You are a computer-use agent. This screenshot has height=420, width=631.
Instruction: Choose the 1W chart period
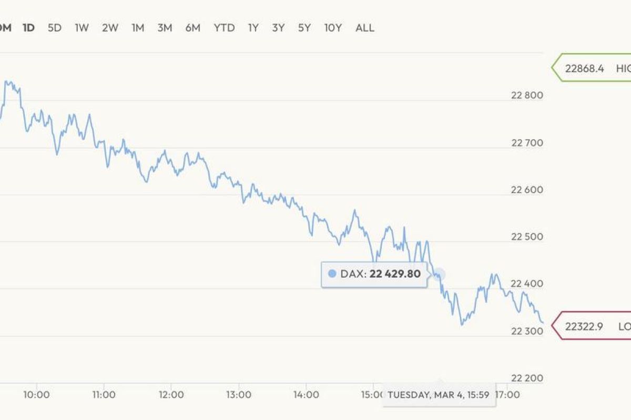pyautogui.click(x=82, y=28)
